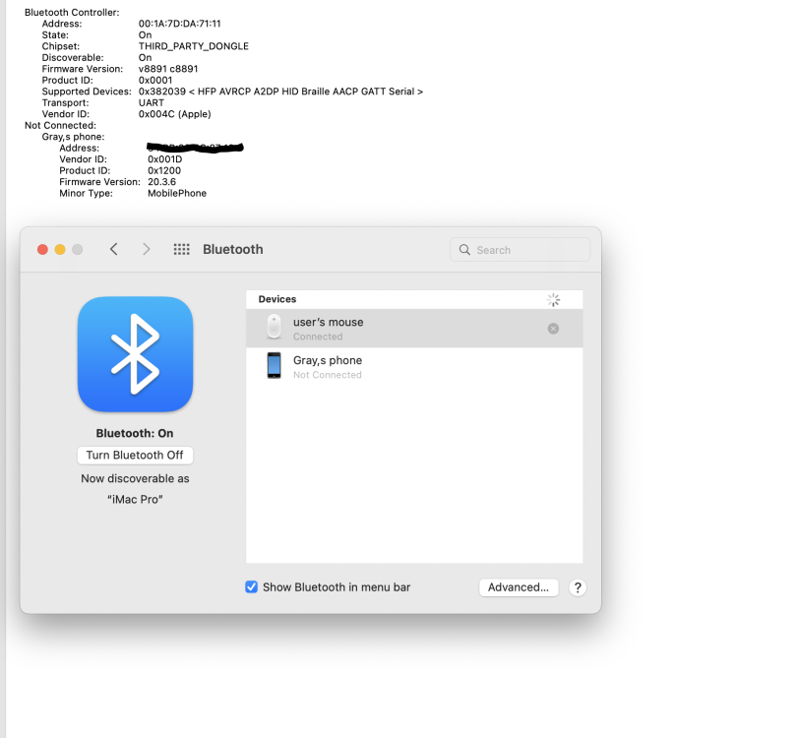Click the back chevron in toolbar

pyautogui.click(x=114, y=249)
